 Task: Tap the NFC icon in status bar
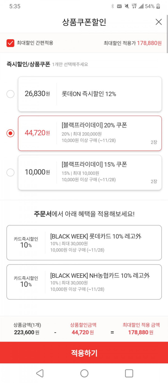coord(119,6)
